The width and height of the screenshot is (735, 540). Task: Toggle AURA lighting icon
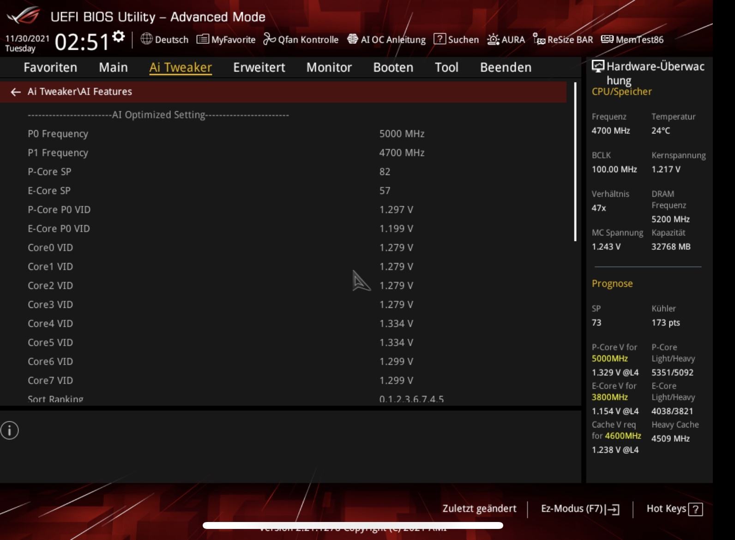tap(493, 39)
